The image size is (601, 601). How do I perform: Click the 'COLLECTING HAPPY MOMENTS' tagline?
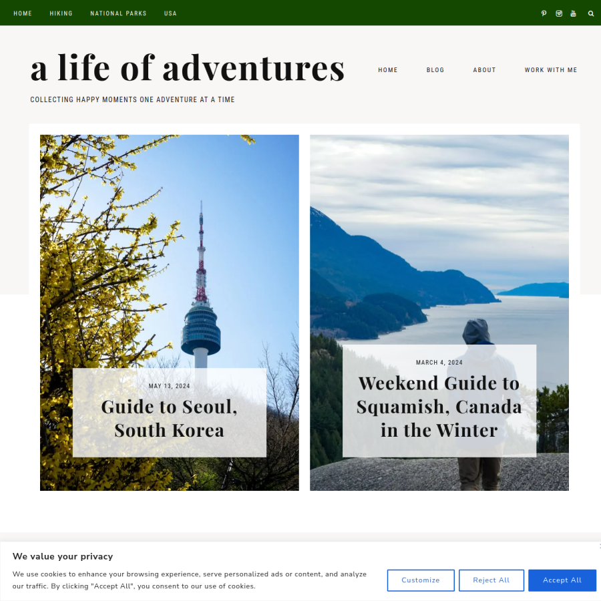(x=132, y=99)
